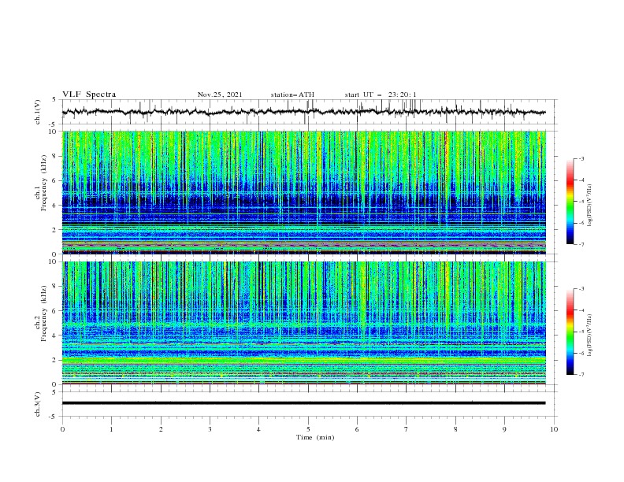Viewport: 624px width, 482px height.
Task: Click the final time axis tick label "10"
Action: [x=554, y=429]
